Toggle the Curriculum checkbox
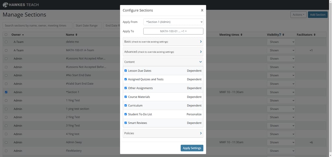Viewport: 332px width, 157px height. coord(126,106)
